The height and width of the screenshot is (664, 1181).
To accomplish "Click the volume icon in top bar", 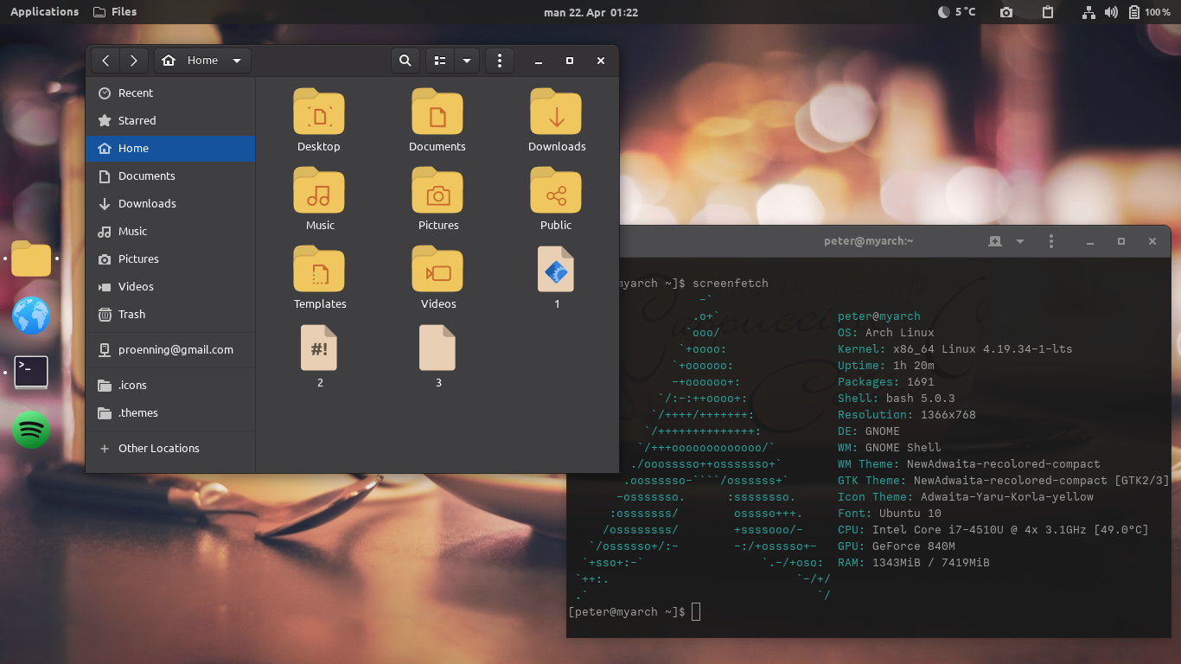I will [1111, 12].
